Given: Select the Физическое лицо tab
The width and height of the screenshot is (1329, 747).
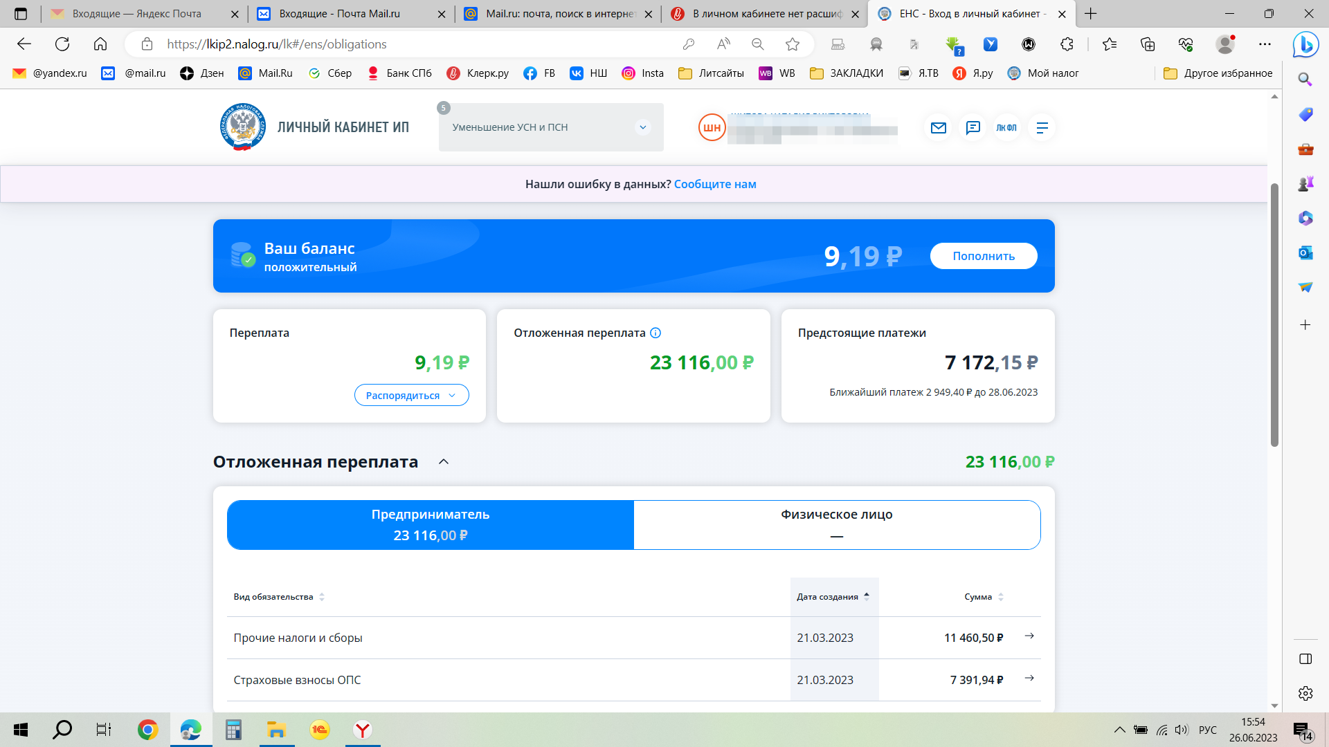Looking at the screenshot, I should tap(836, 524).
